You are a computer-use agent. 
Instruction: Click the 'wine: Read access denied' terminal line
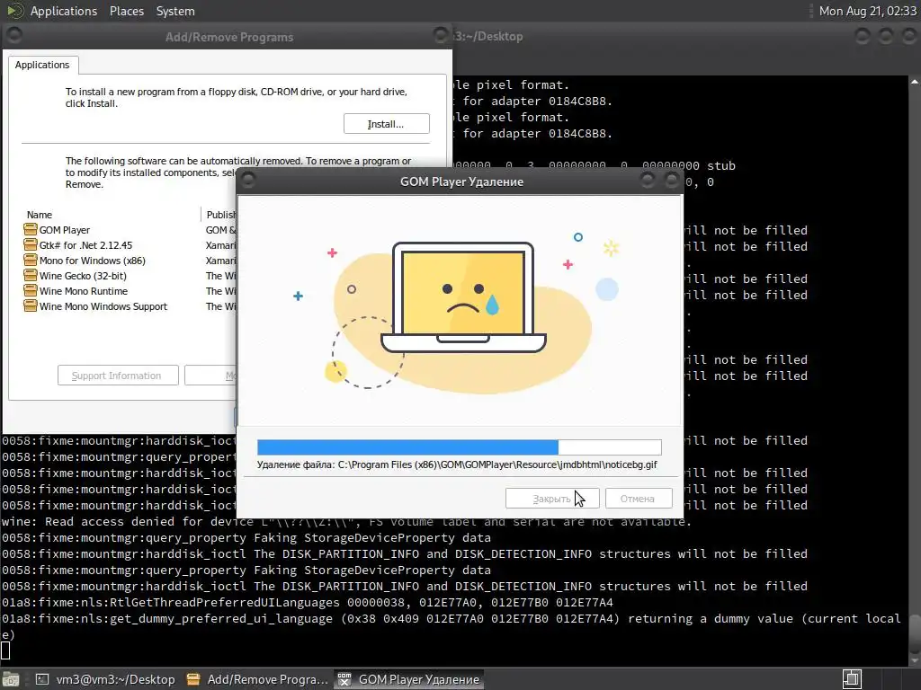[346, 522]
